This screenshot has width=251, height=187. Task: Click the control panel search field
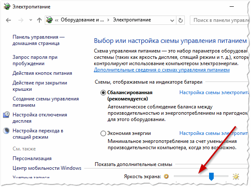(x=219, y=20)
